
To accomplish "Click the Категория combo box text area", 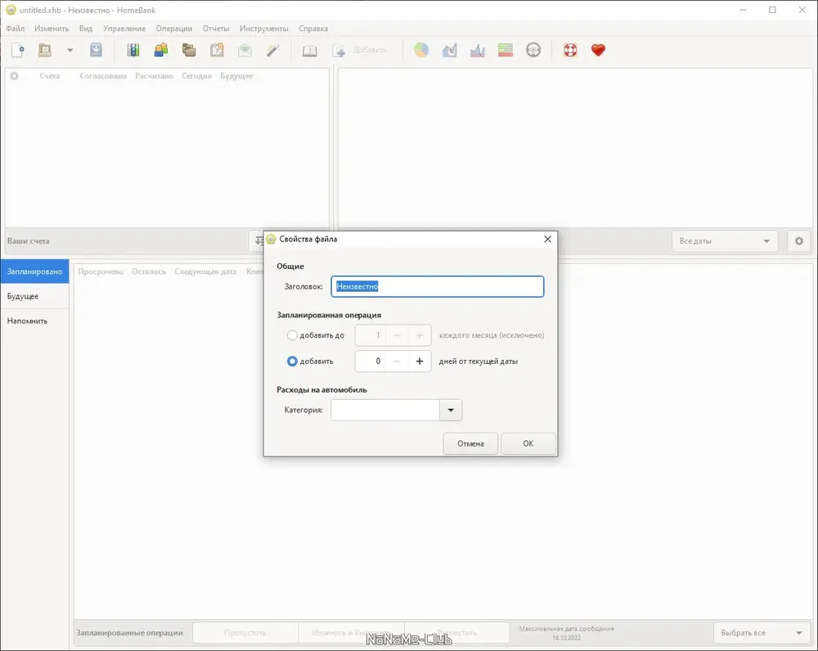I will (385, 410).
